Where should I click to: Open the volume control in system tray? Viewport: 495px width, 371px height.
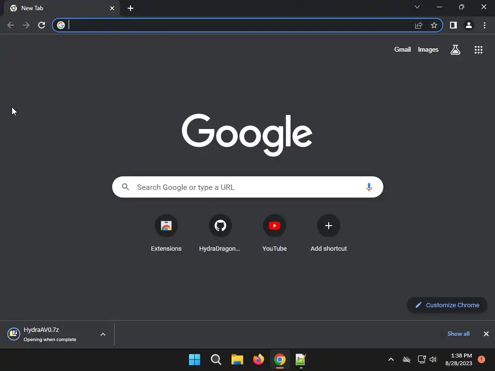click(x=433, y=359)
